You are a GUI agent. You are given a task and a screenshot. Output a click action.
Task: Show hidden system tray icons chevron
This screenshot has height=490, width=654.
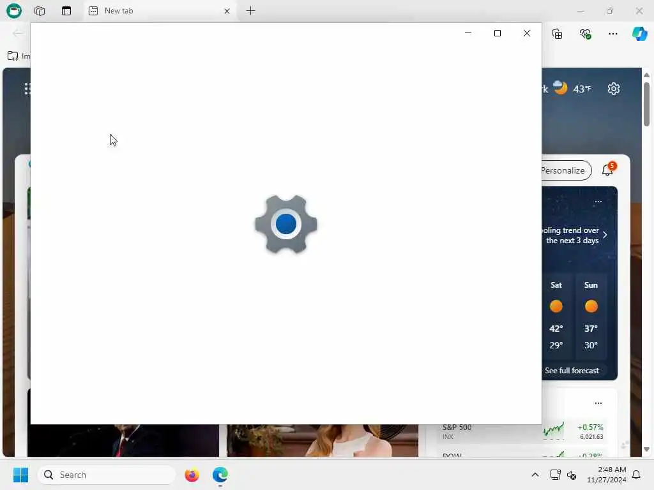(535, 475)
